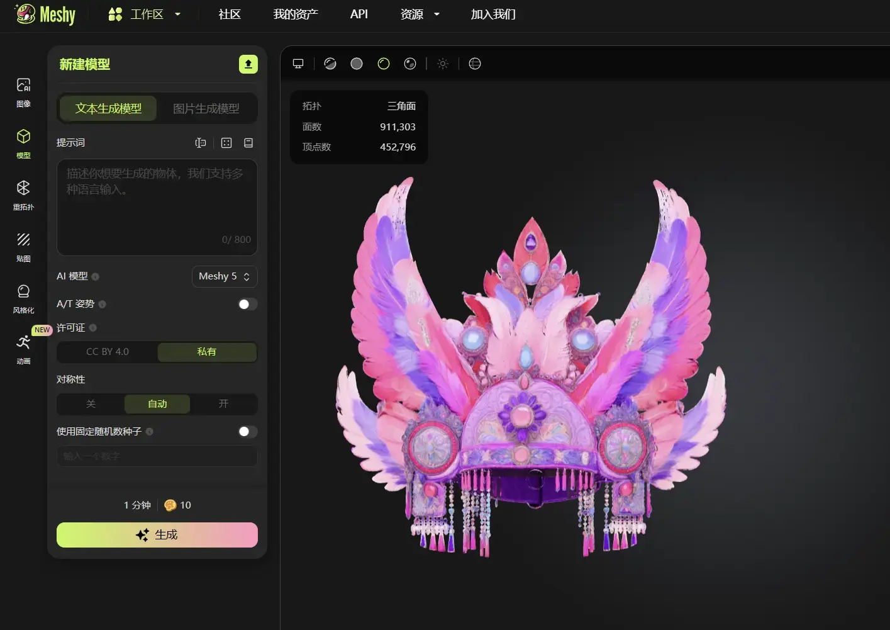Open the Model section in the sidebar

23,143
